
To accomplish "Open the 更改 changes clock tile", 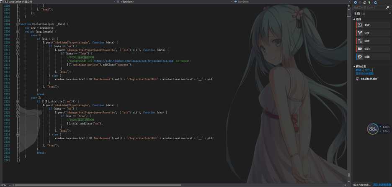I will (x=373, y=25).
